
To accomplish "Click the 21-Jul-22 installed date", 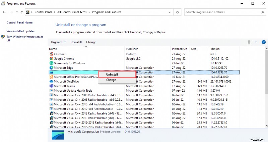I will 178,63.
